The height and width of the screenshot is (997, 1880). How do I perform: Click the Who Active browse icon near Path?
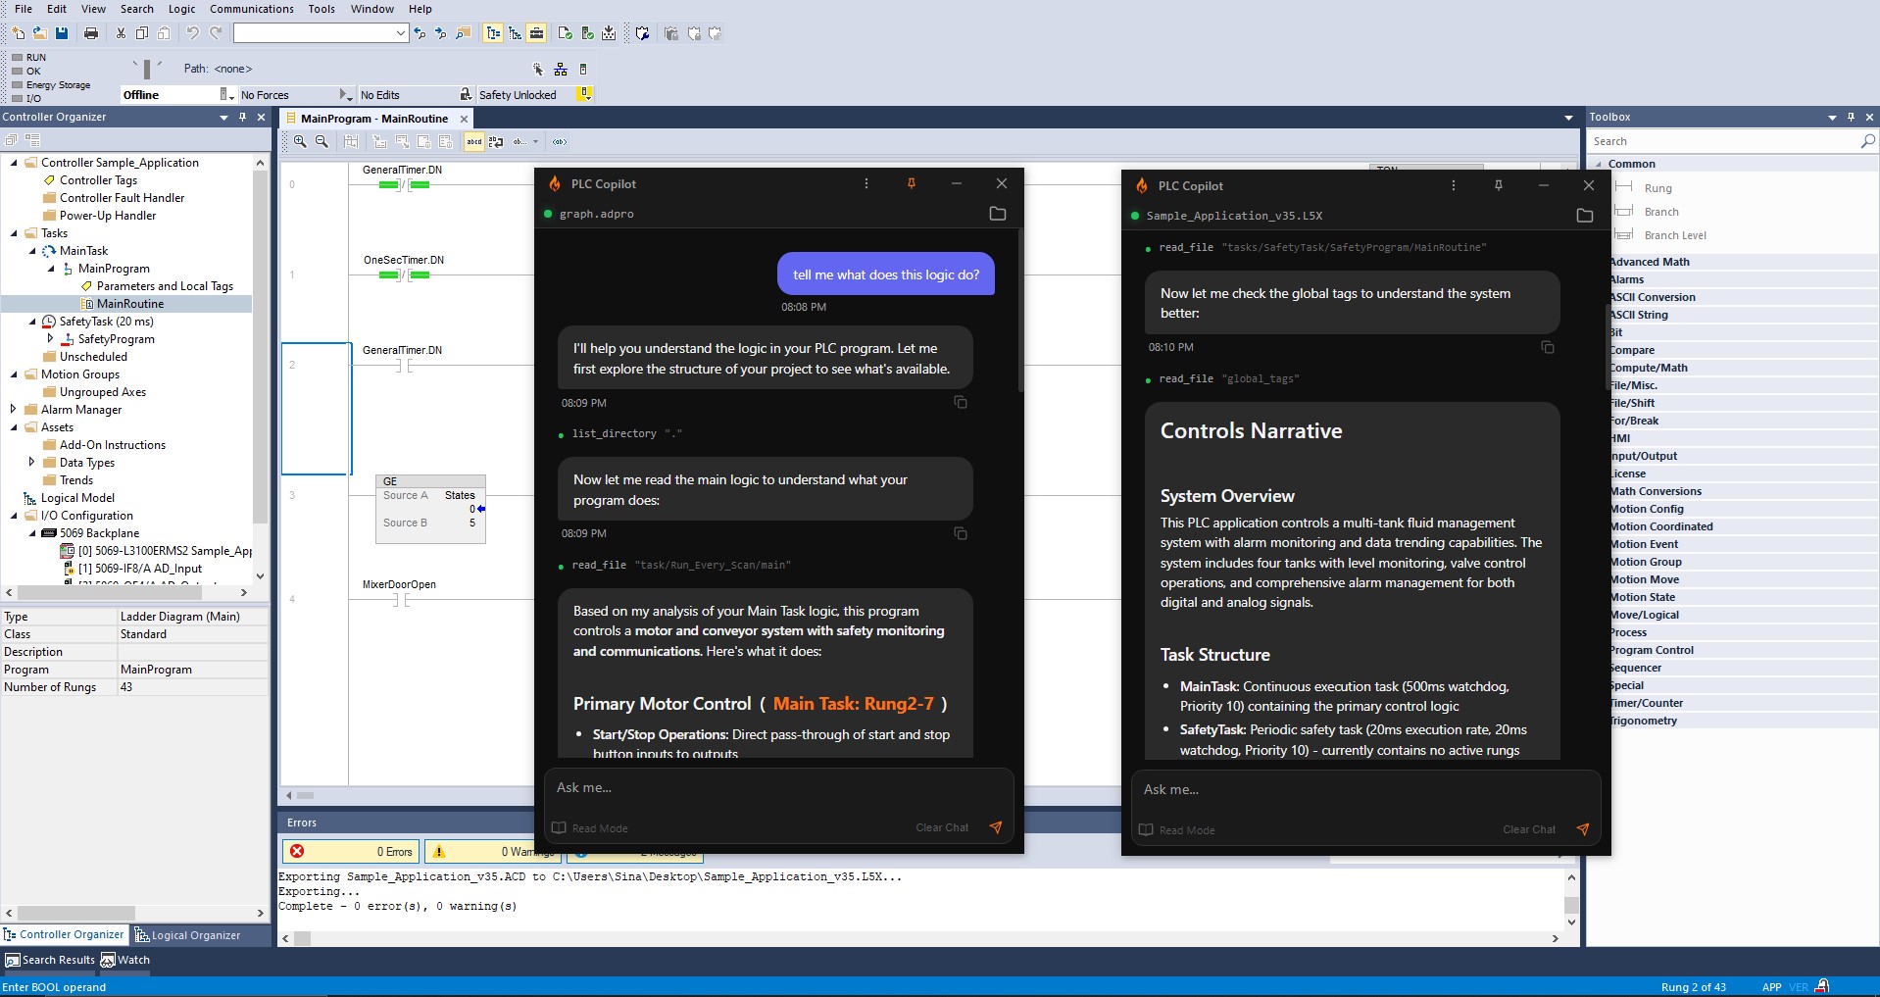point(561,69)
